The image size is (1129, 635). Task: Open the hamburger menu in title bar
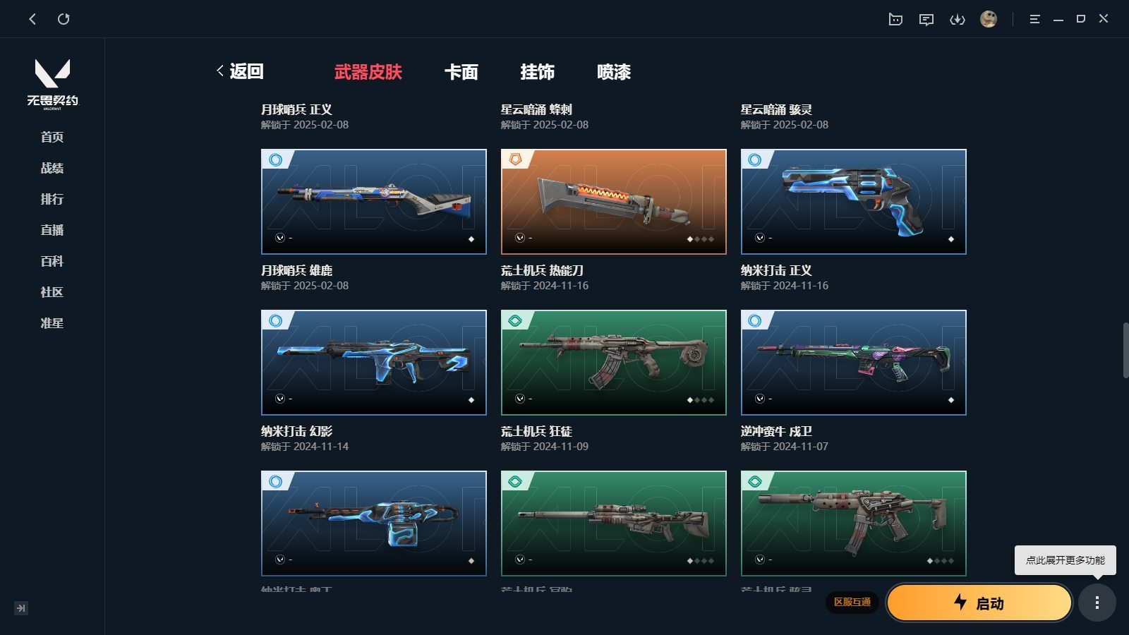coord(1034,19)
